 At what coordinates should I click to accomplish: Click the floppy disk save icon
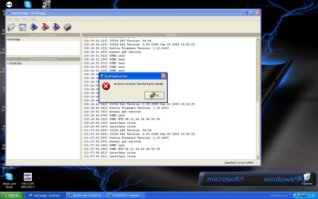tap(22, 27)
